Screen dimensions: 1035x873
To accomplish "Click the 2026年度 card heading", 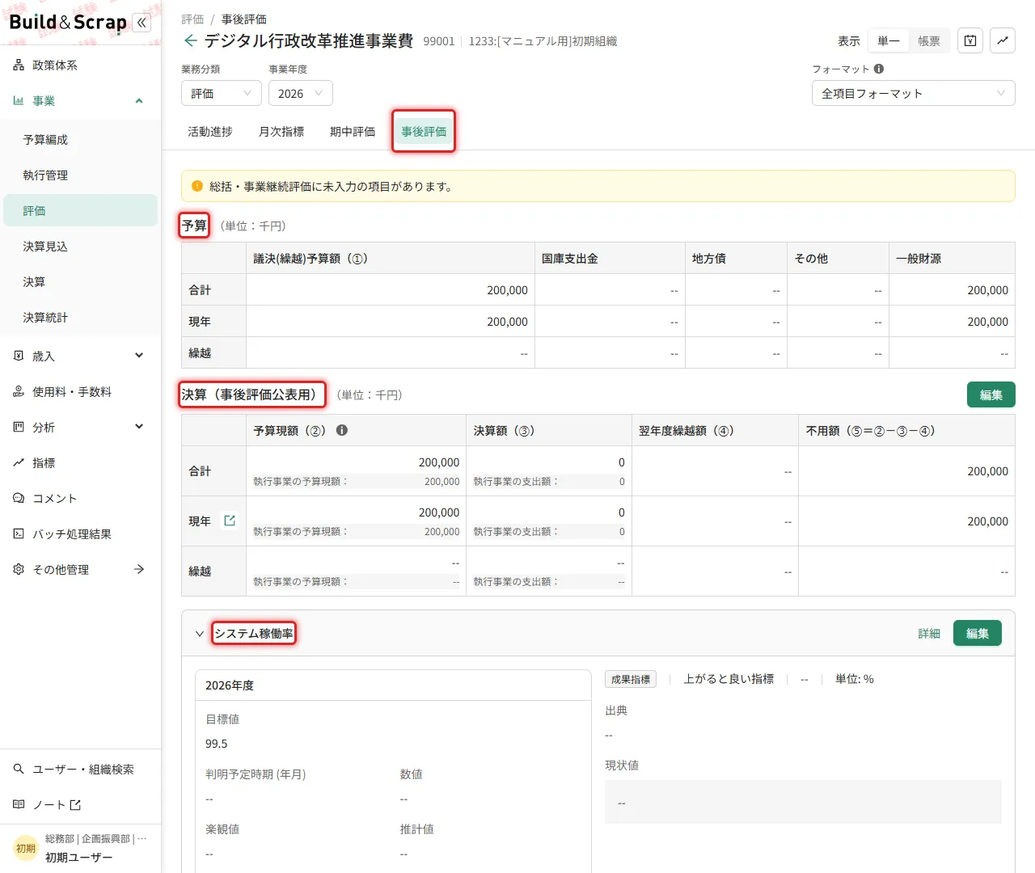I will (x=230, y=685).
